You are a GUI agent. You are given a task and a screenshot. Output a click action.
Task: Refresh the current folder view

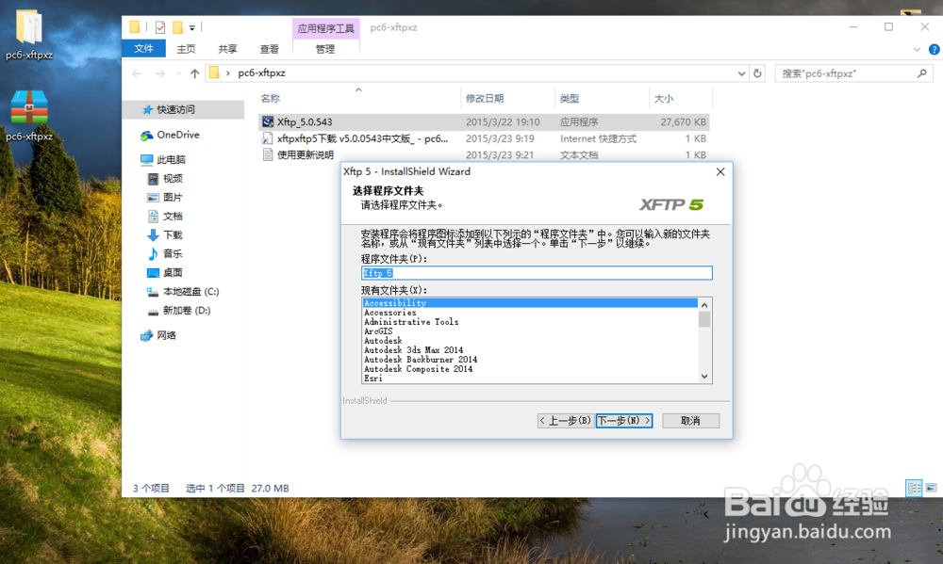point(757,73)
